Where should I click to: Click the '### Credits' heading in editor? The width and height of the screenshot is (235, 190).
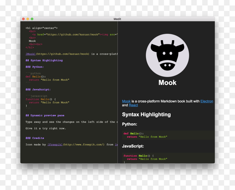pyautogui.click(x=35, y=138)
